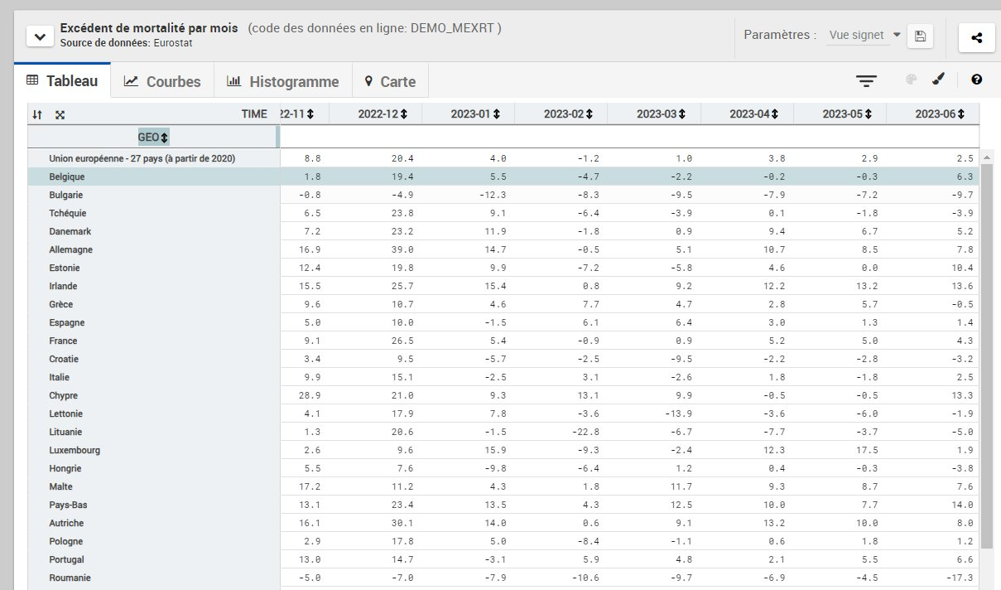This screenshot has height=590, width=1001.
Task: Sort the 2023-06 column values
Action: pyautogui.click(x=960, y=114)
